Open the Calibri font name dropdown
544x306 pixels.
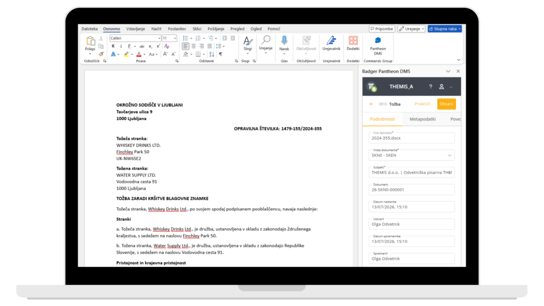pos(159,38)
